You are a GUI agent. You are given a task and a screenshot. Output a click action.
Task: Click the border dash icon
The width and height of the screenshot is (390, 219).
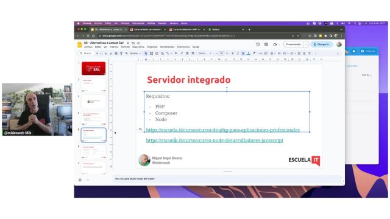pos(193,54)
